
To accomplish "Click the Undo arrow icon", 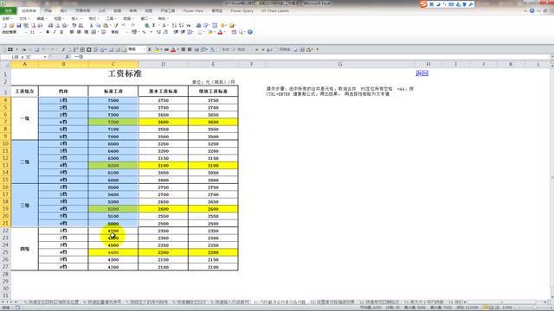I will (124, 25).
